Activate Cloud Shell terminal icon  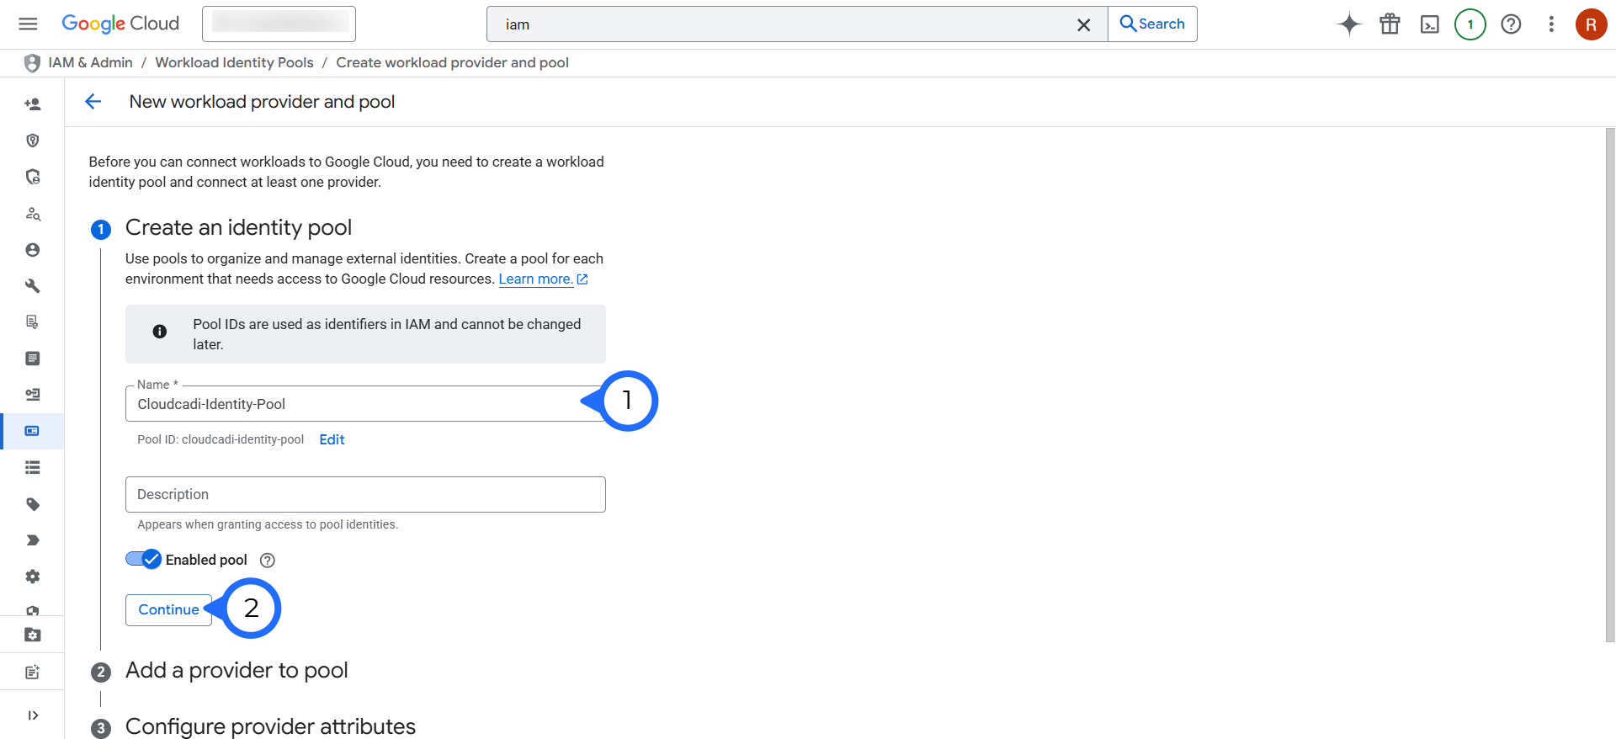(1430, 24)
